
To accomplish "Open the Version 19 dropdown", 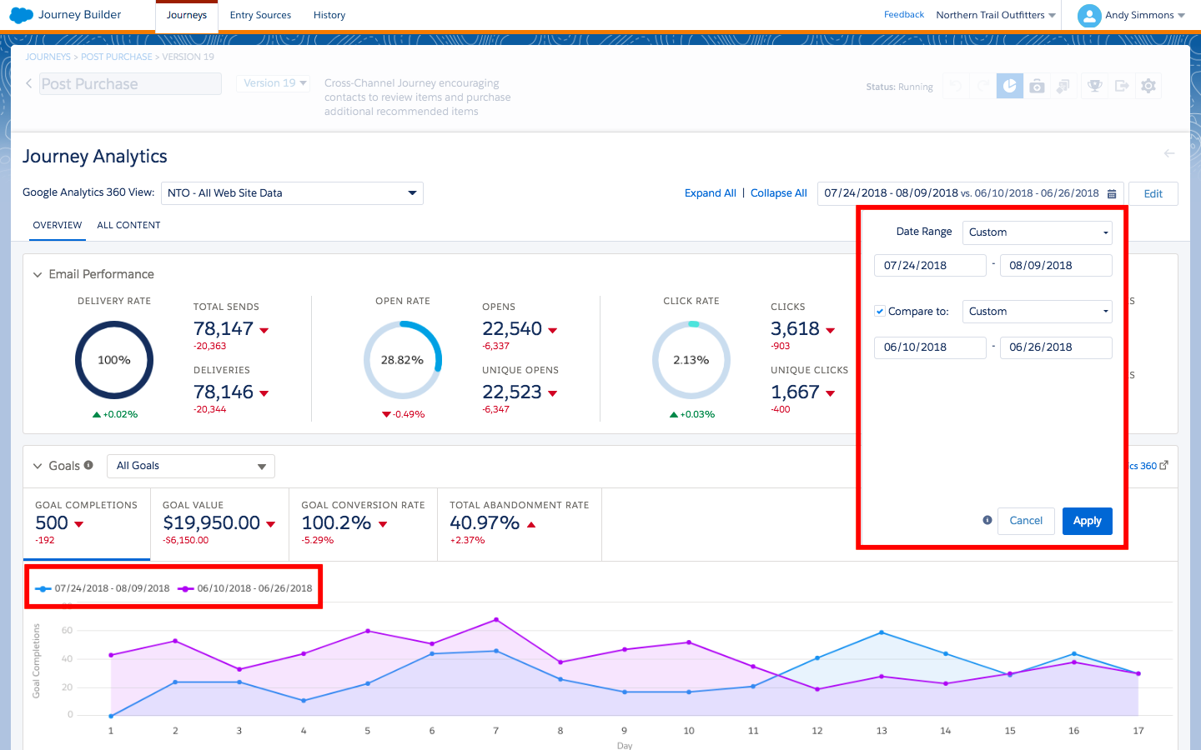I will (275, 83).
